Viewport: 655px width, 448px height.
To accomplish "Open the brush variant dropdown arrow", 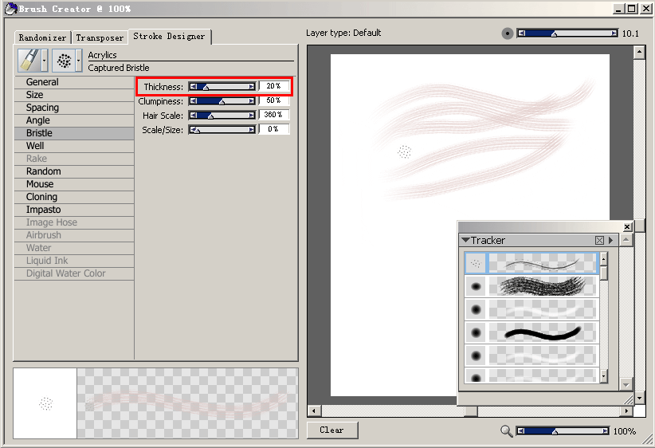I will [79, 60].
